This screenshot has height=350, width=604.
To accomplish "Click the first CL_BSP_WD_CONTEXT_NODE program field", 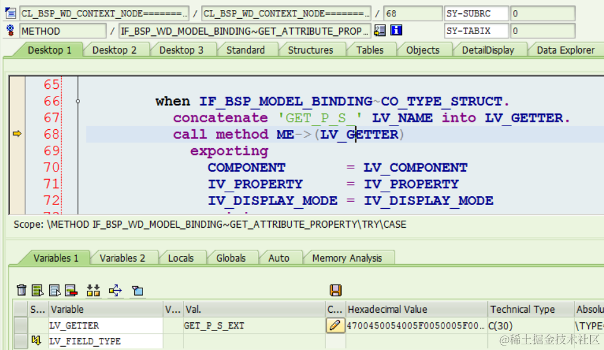I will 104,13.
